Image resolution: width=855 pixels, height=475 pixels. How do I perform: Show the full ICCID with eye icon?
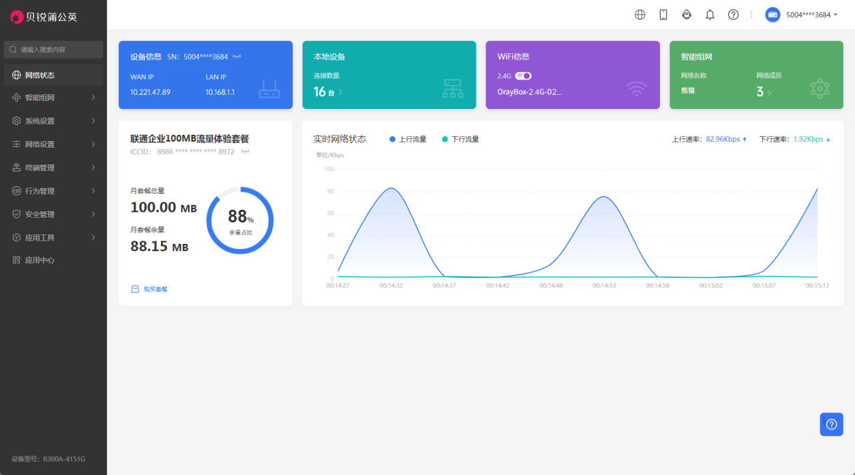(x=245, y=152)
